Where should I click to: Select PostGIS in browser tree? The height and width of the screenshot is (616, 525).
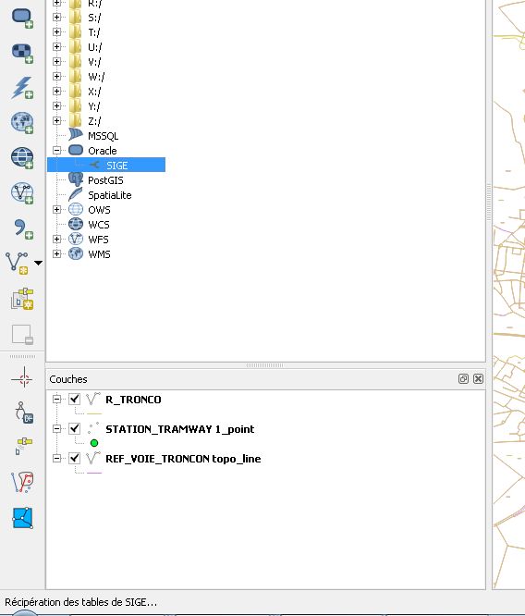pyautogui.click(x=105, y=180)
